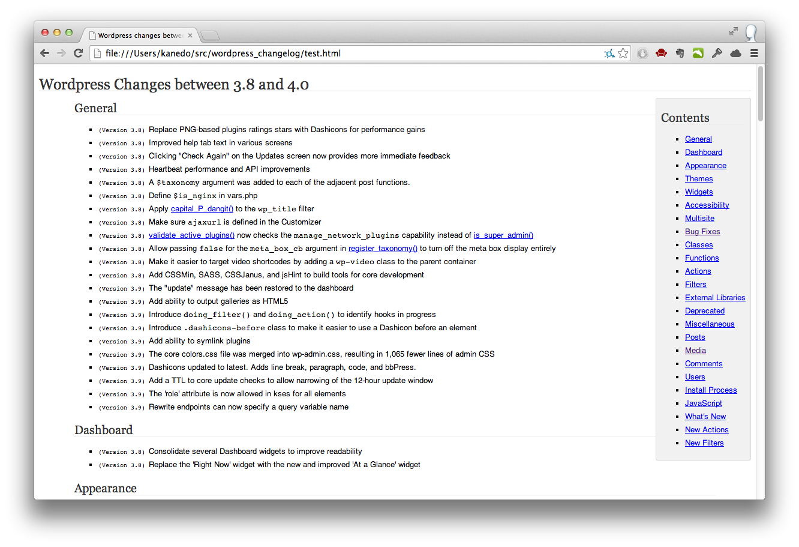
Task: Enter full screen with the arrows icon
Action: [733, 31]
